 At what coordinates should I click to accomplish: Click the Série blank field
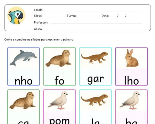(x=53, y=16)
